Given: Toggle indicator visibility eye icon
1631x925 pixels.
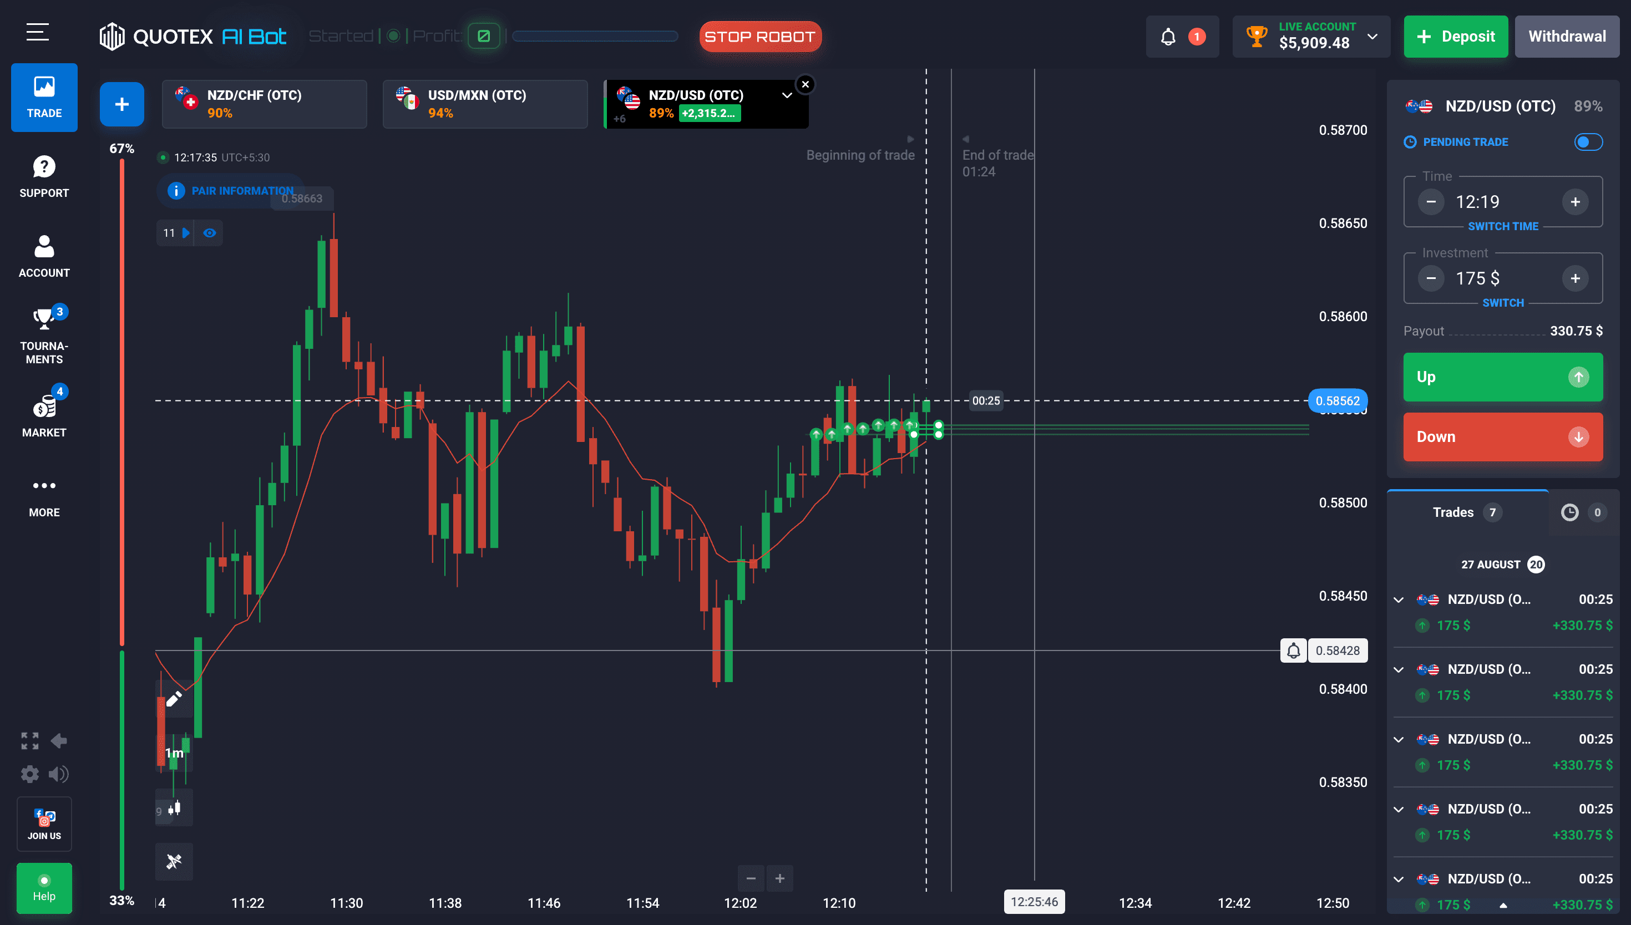Looking at the screenshot, I should coord(209,232).
